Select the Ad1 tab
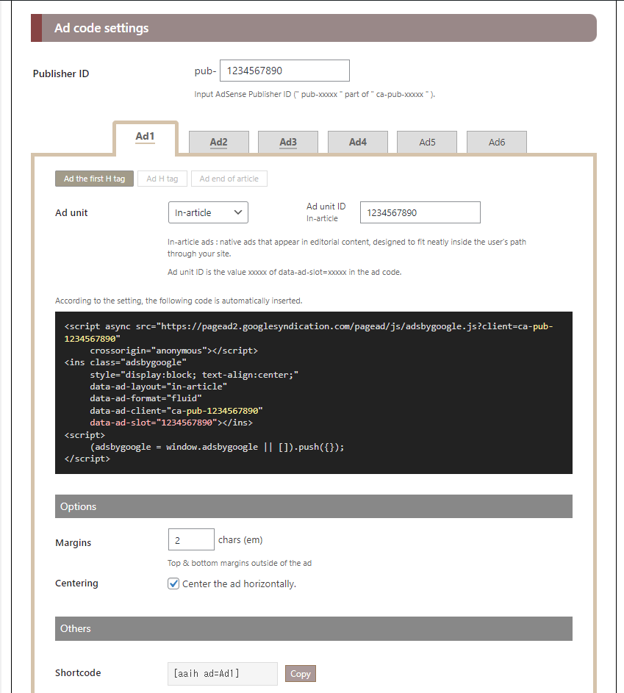624x693 pixels. coord(145,137)
